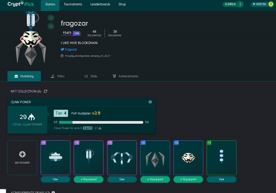Click the calendar icon by join date

[62, 56]
